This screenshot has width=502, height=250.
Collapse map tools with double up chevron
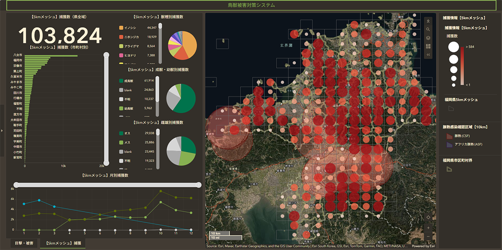coord(428,20)
